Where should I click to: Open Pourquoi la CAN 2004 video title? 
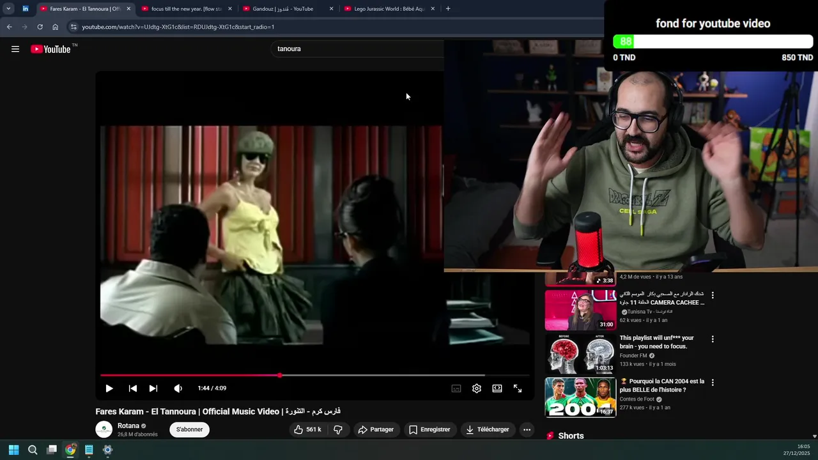(x=662, y=385)
